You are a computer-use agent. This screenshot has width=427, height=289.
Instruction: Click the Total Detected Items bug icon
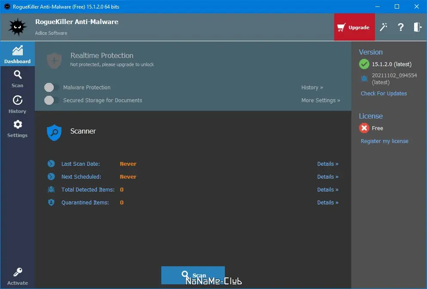[x=51, y=189]
